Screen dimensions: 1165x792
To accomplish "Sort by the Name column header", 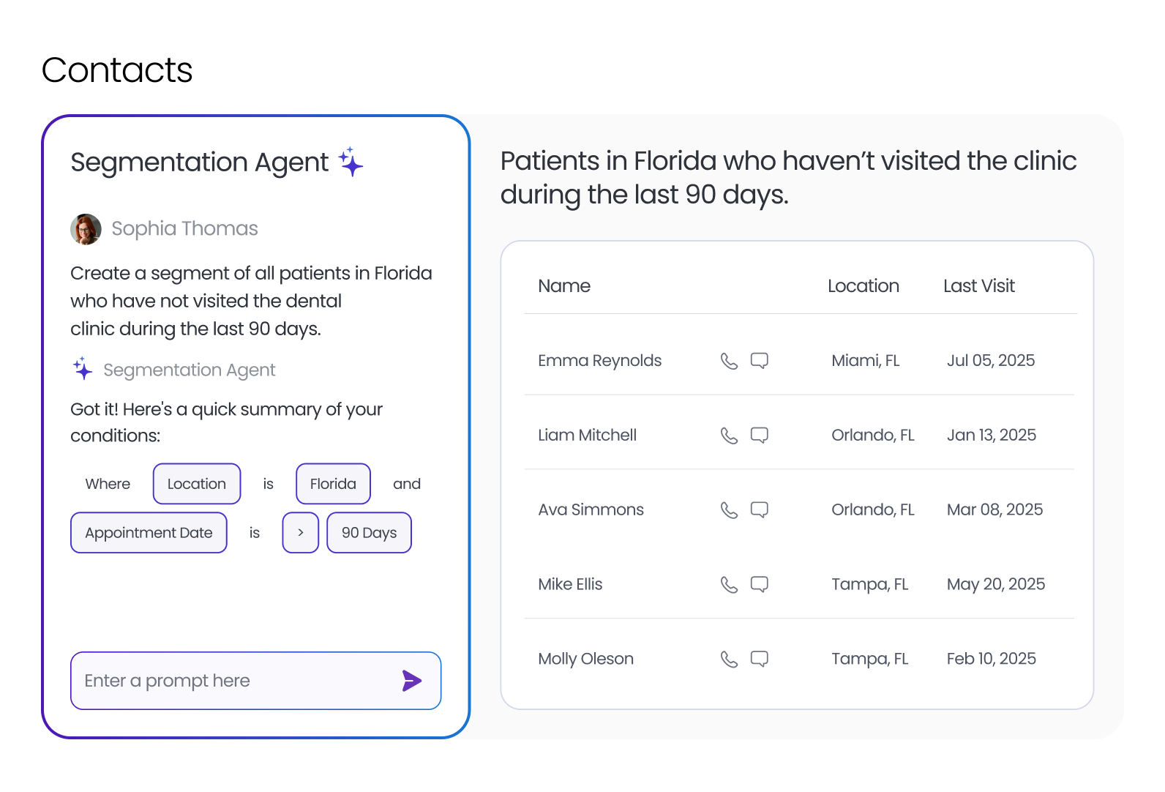I will click(x=564, y=286).
